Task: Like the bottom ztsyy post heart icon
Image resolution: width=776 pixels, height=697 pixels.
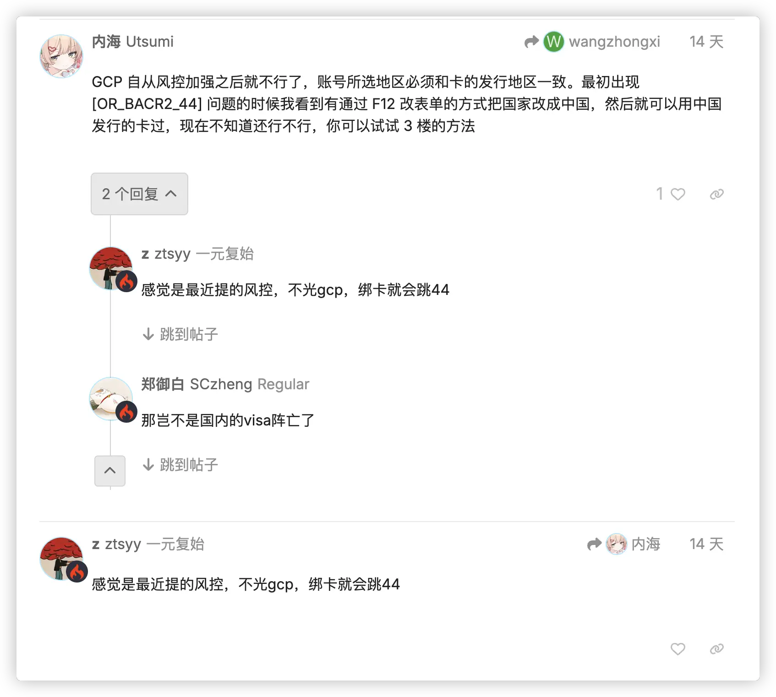Action: [x=678, y=649]
